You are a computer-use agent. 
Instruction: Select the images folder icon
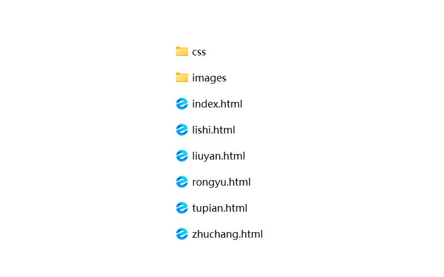click(182, 78)
